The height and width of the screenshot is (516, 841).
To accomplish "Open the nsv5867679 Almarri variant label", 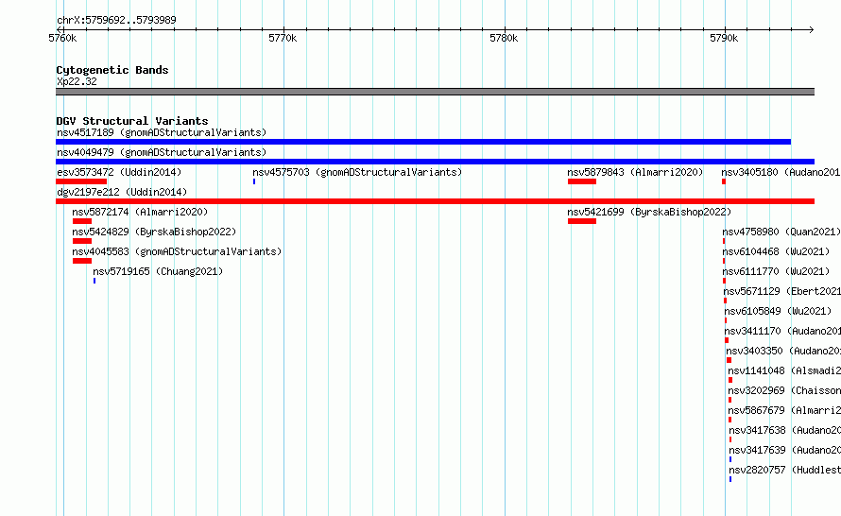I will click(x=784, y=410).
